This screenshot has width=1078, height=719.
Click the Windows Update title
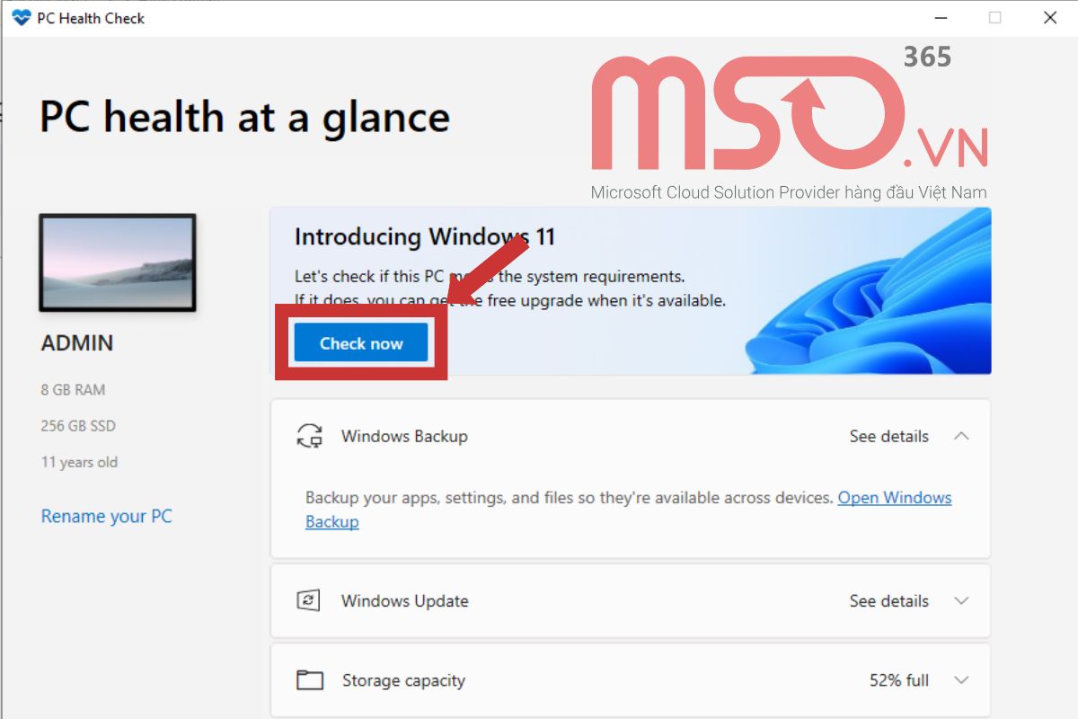[x=405, y=601]
